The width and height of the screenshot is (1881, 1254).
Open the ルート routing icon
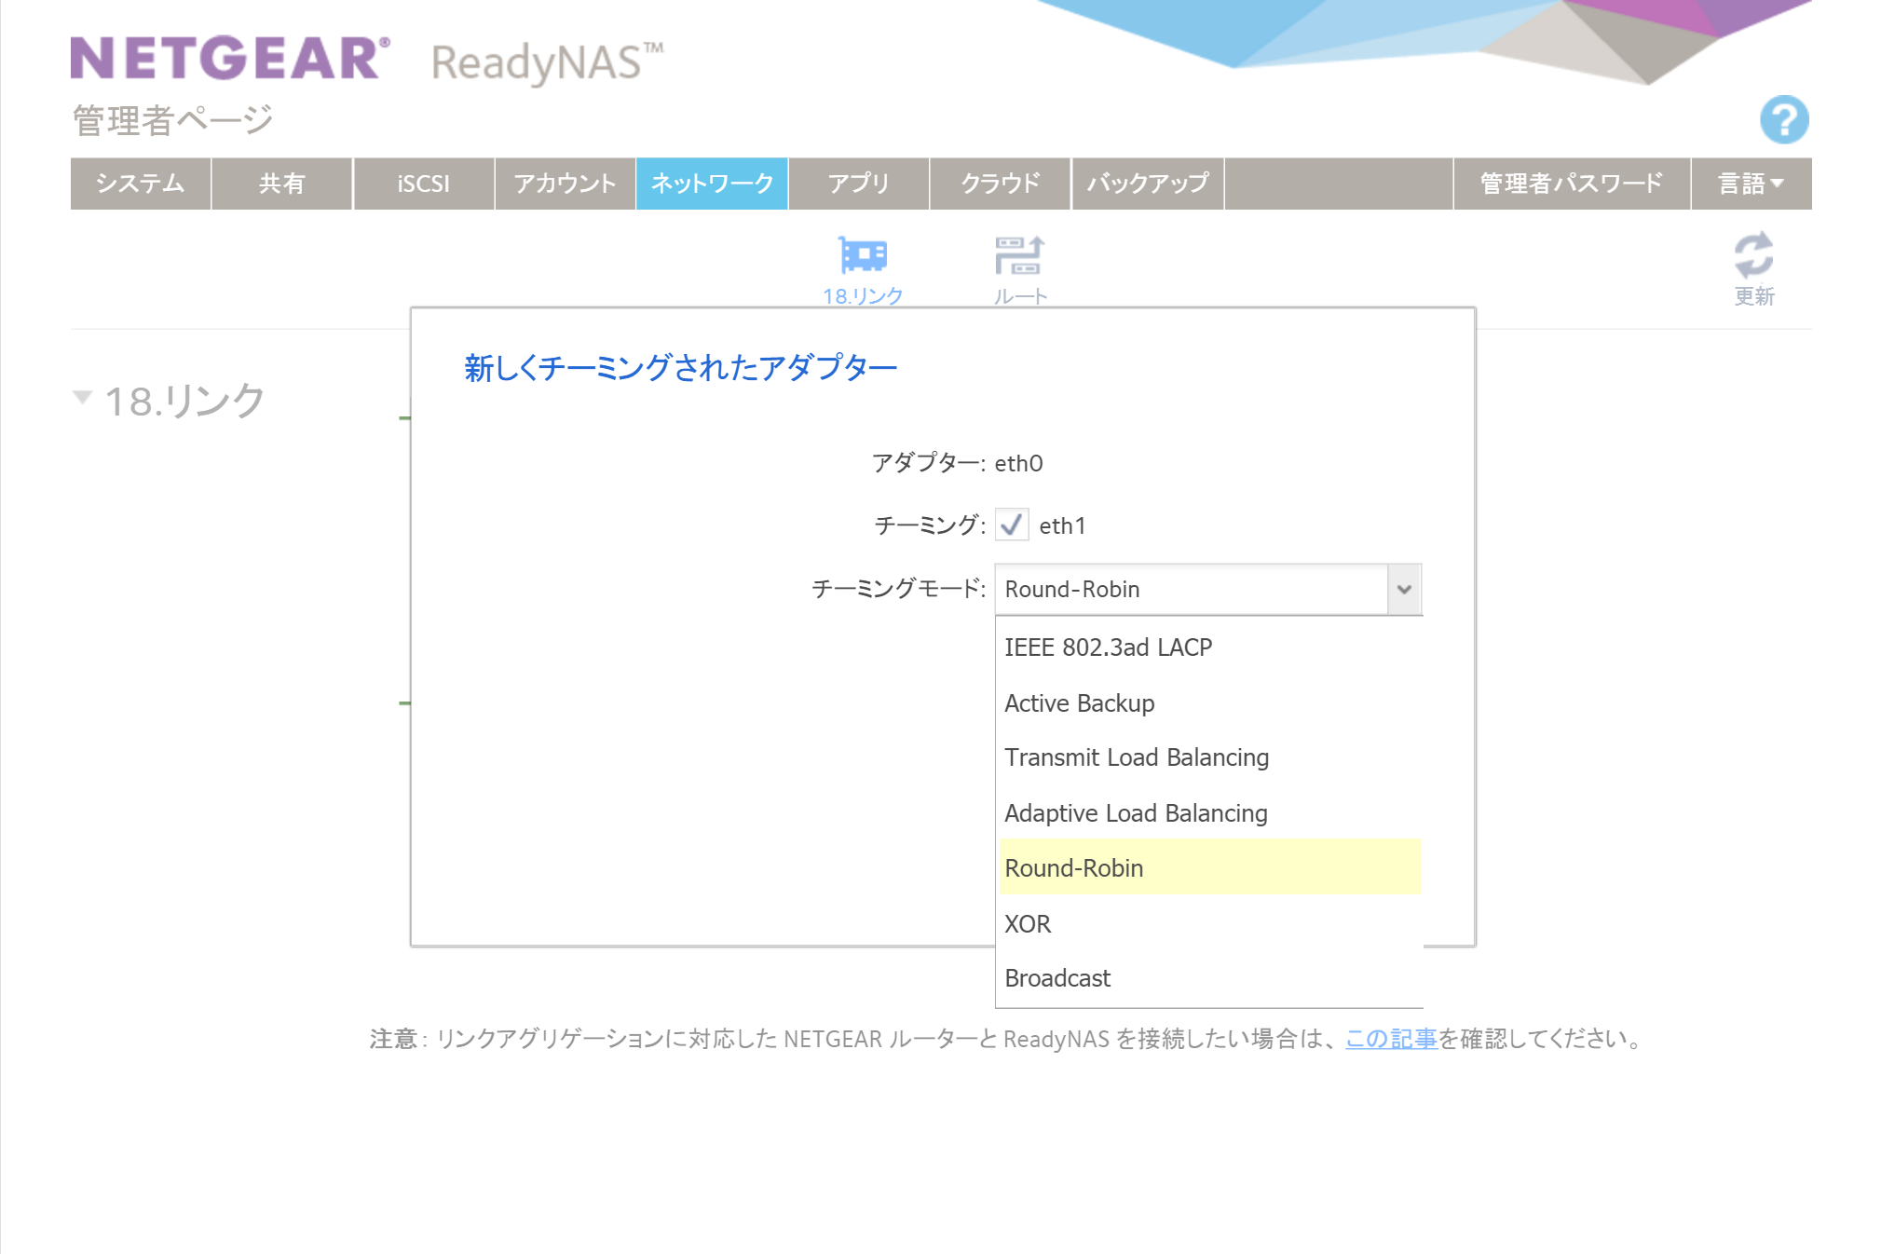[1019, 255]
